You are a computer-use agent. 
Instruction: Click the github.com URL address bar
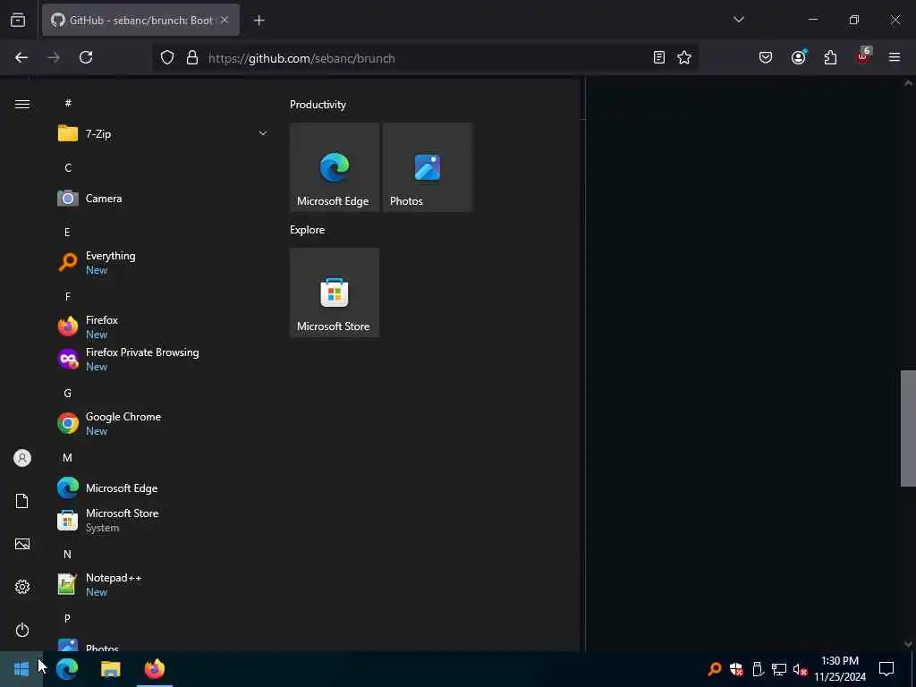(x=427, y=58)
